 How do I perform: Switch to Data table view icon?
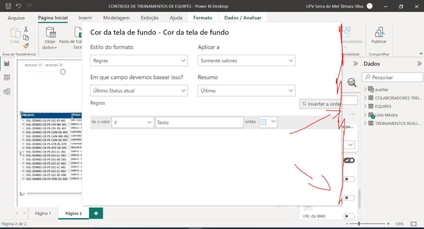pos(7,77)
